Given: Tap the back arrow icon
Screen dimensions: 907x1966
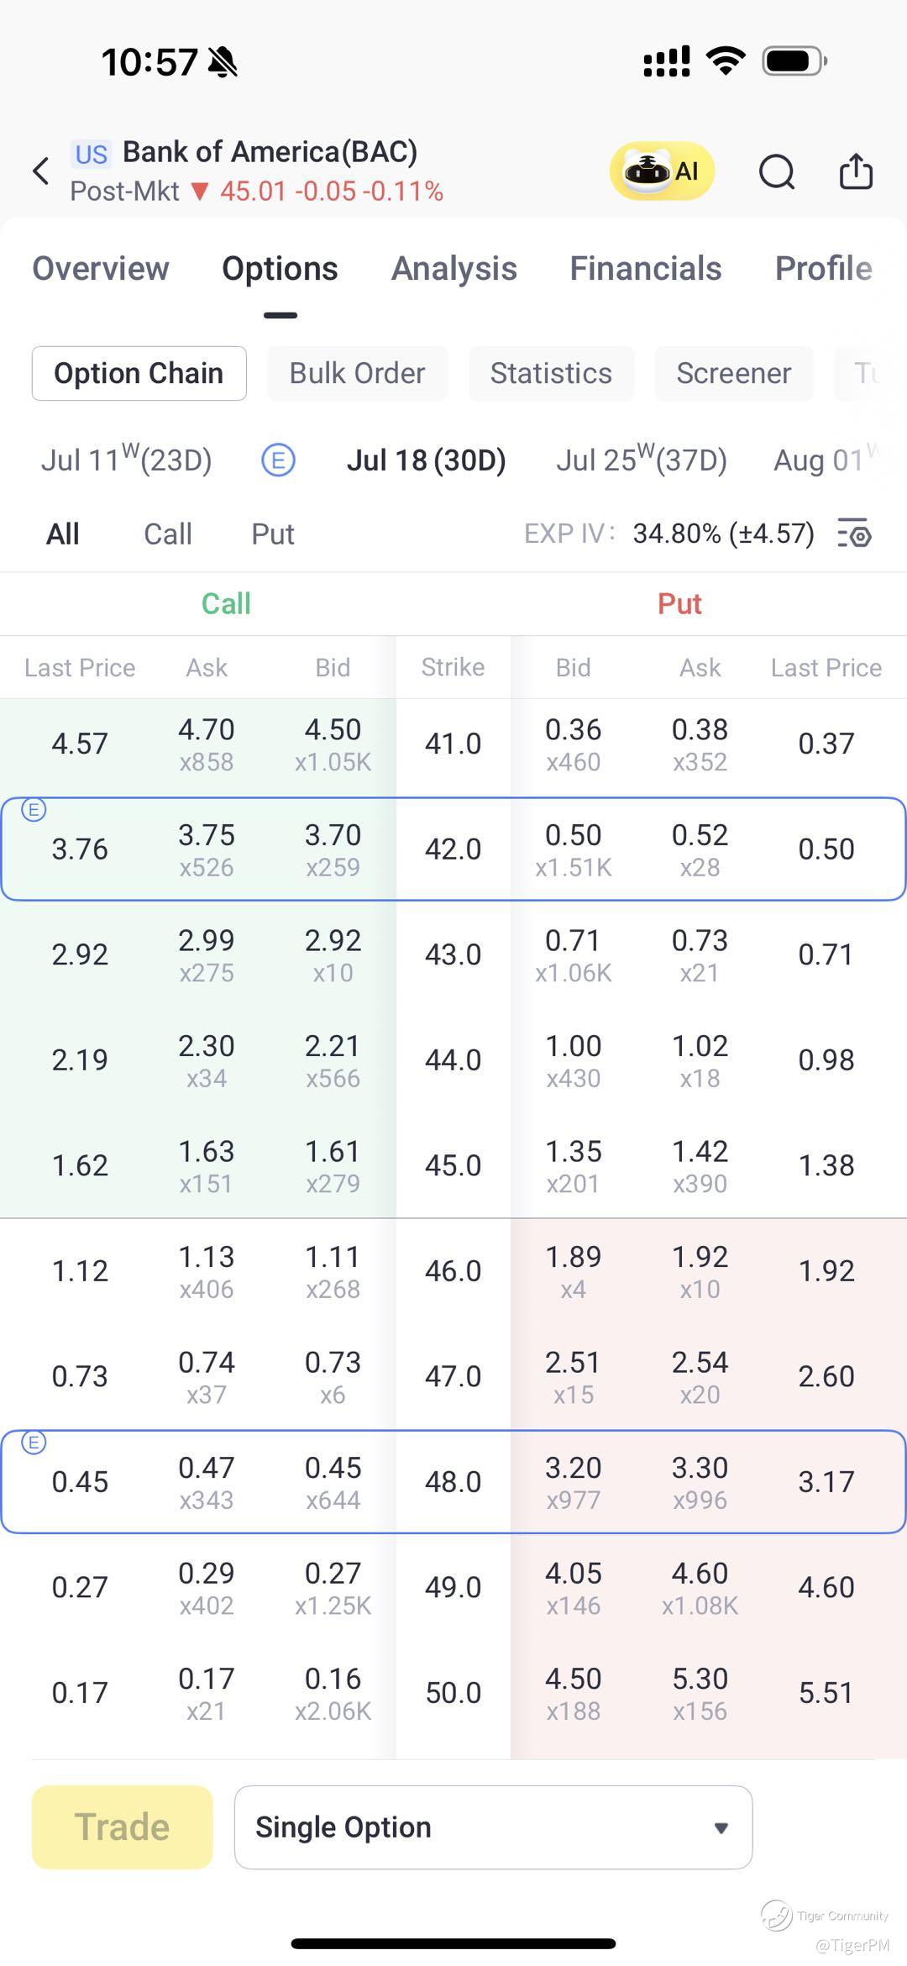Looking at the screenshot, I should pyautogui.click(x=40, y=171).
